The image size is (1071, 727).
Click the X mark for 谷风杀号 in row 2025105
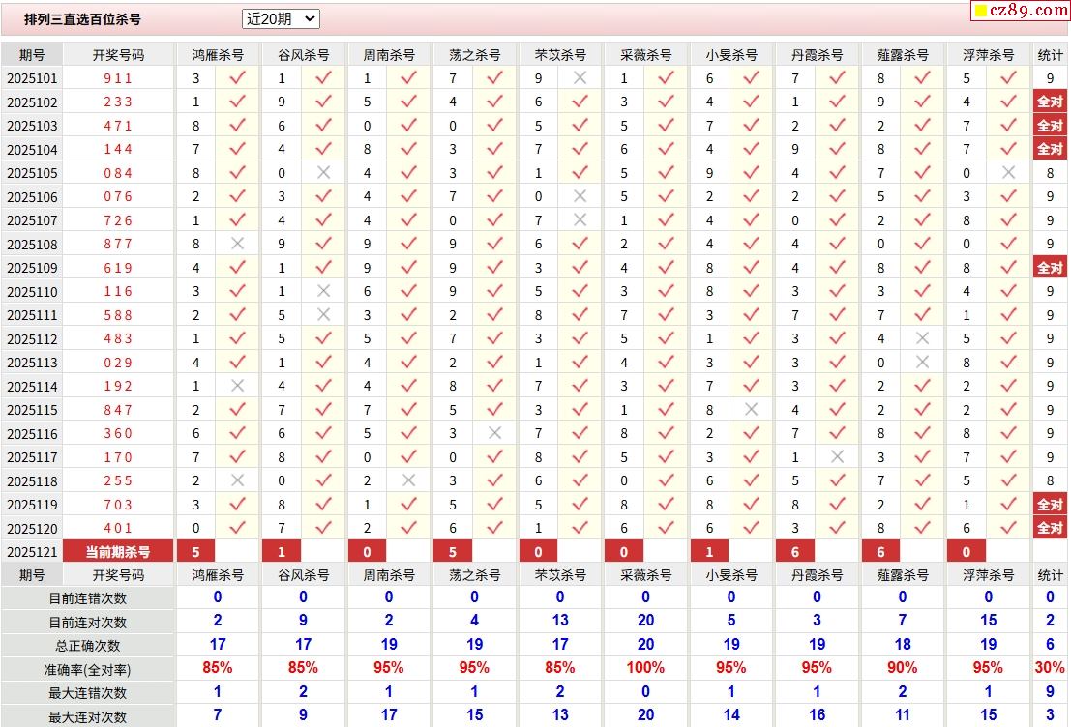tap(324, 173)
